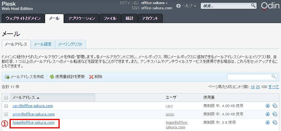This screenshot has width=281, height=131.
Task: Open the ファイル tab
Action: [110, 18]
